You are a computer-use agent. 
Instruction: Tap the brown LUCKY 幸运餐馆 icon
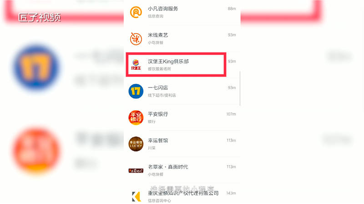click(x=136, y=144)
